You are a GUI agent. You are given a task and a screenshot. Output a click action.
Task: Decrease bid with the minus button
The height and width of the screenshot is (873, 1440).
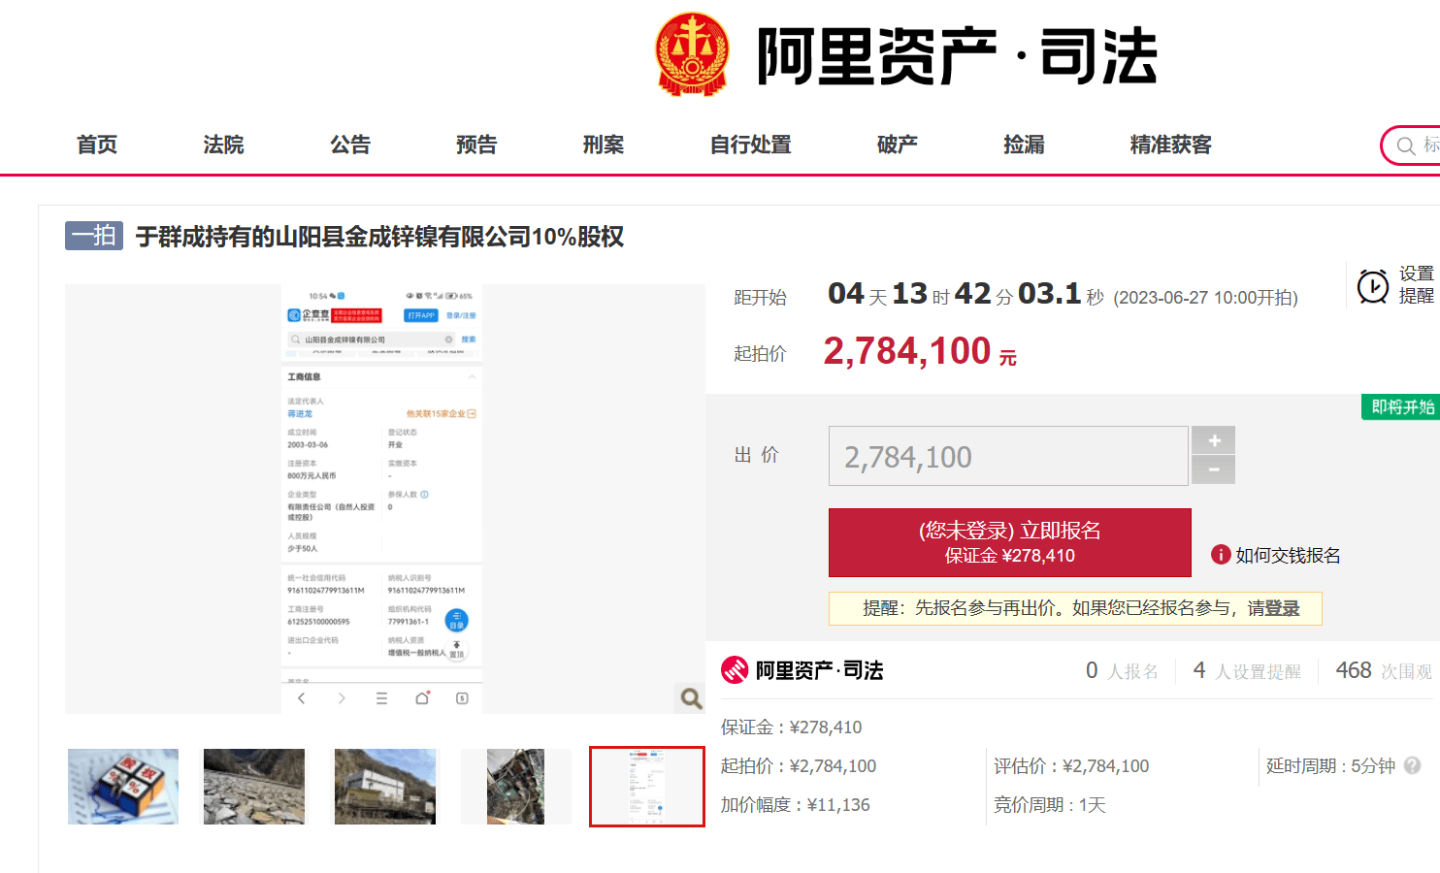coord(1214,469)
